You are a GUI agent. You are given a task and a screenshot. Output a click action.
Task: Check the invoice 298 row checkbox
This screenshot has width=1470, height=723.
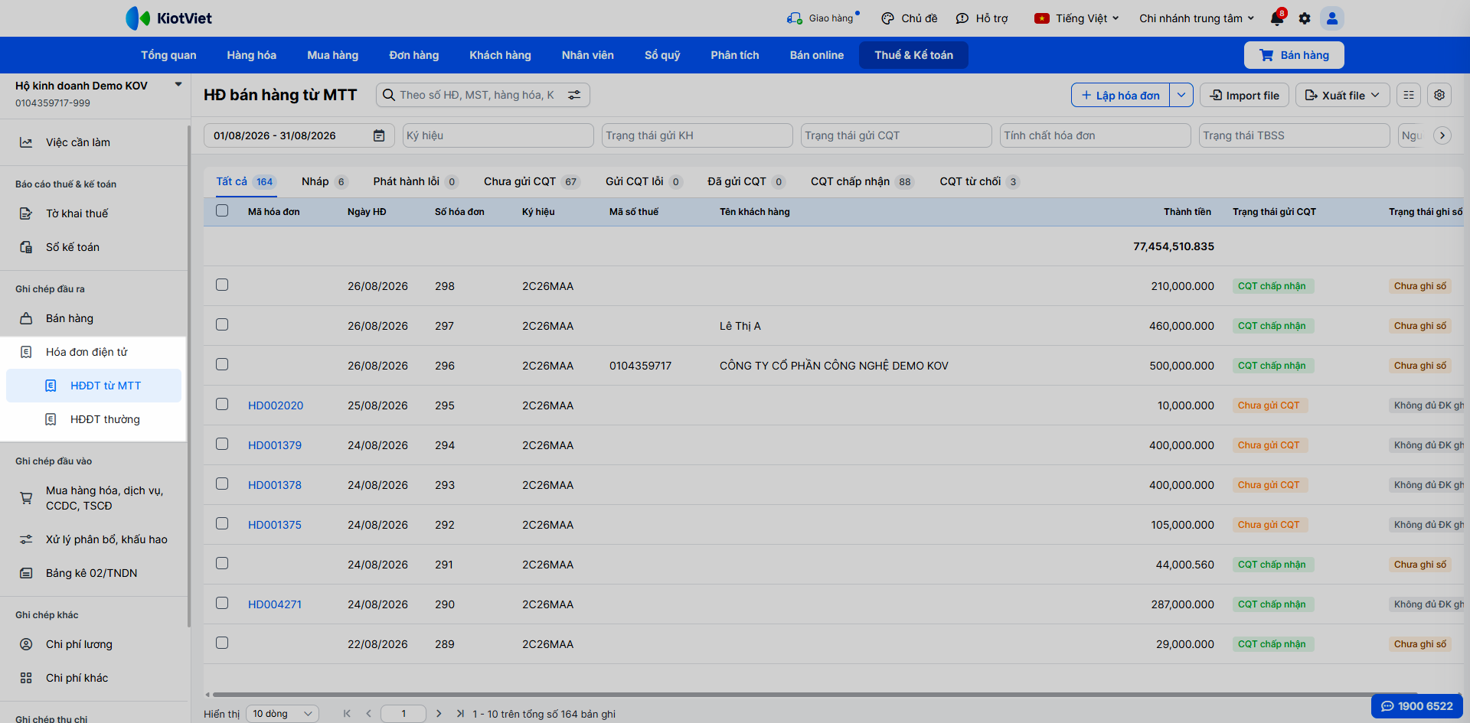click(x=222, y=285)
